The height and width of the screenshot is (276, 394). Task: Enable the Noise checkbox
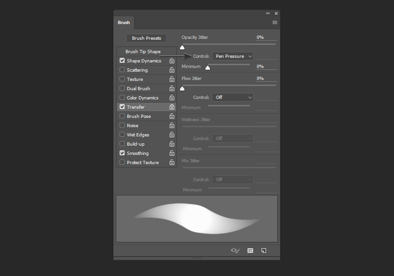coord(122,125)
